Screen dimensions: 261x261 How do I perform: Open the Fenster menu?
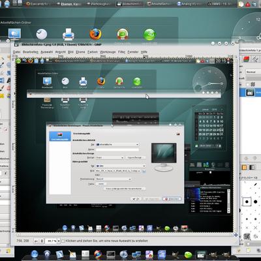133,52
